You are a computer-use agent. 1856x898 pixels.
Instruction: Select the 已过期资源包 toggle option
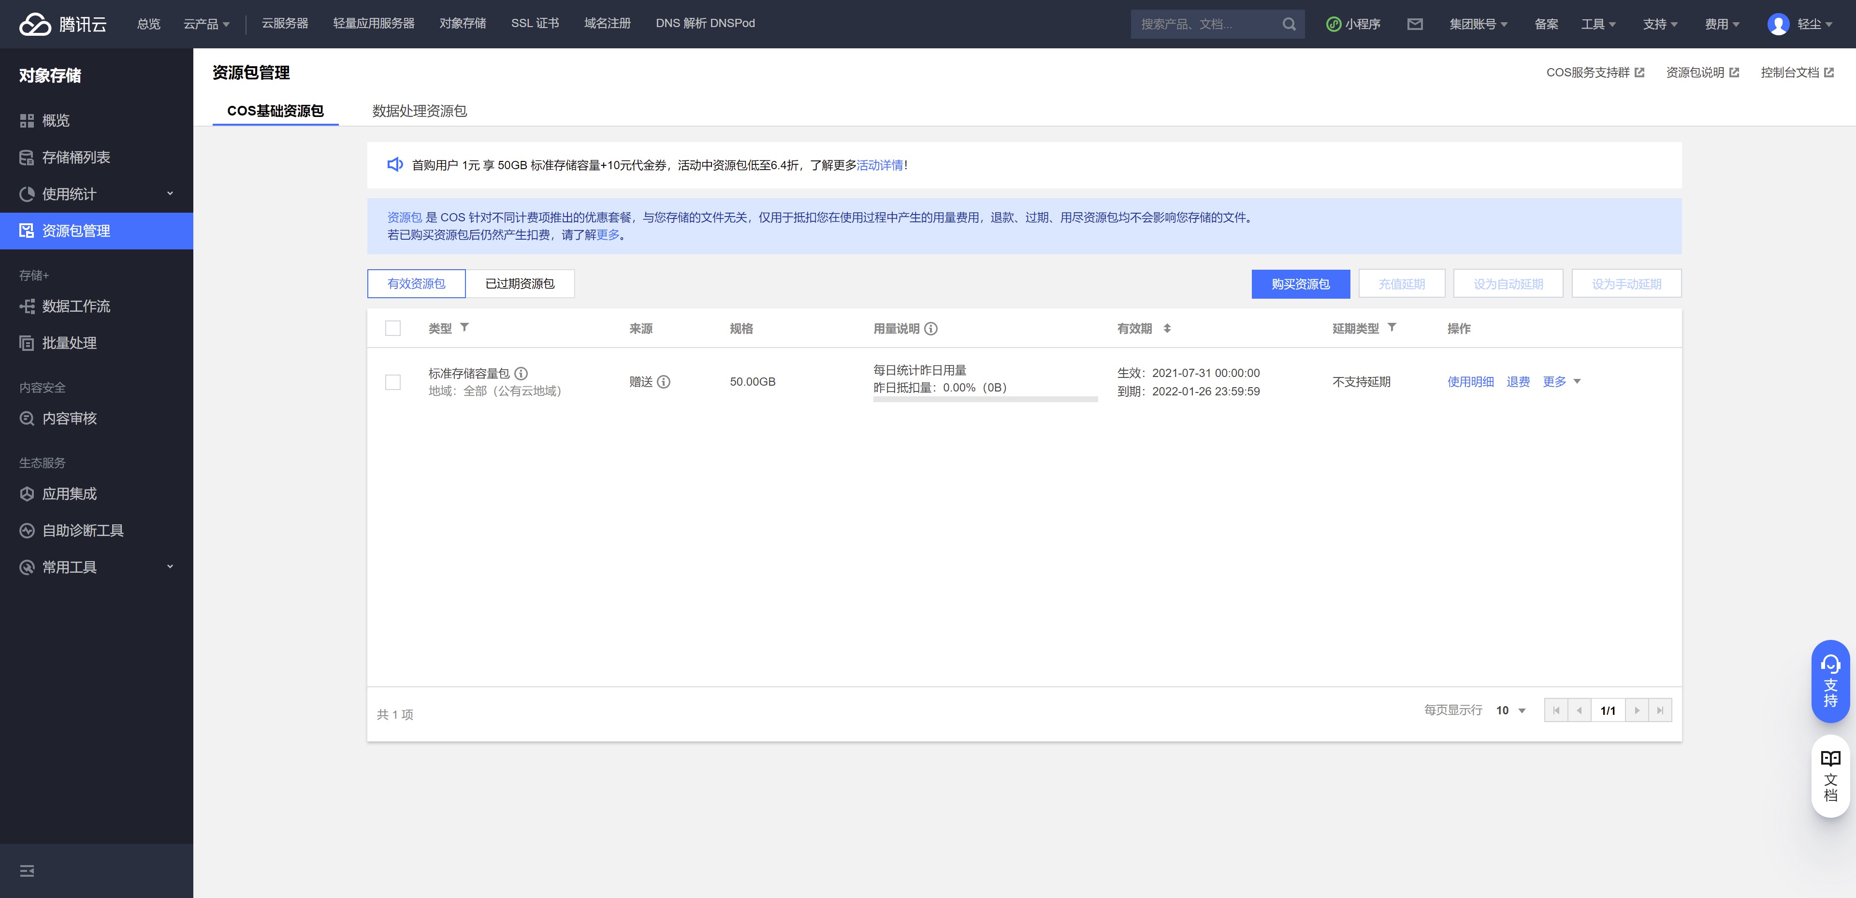coord(520,284)
